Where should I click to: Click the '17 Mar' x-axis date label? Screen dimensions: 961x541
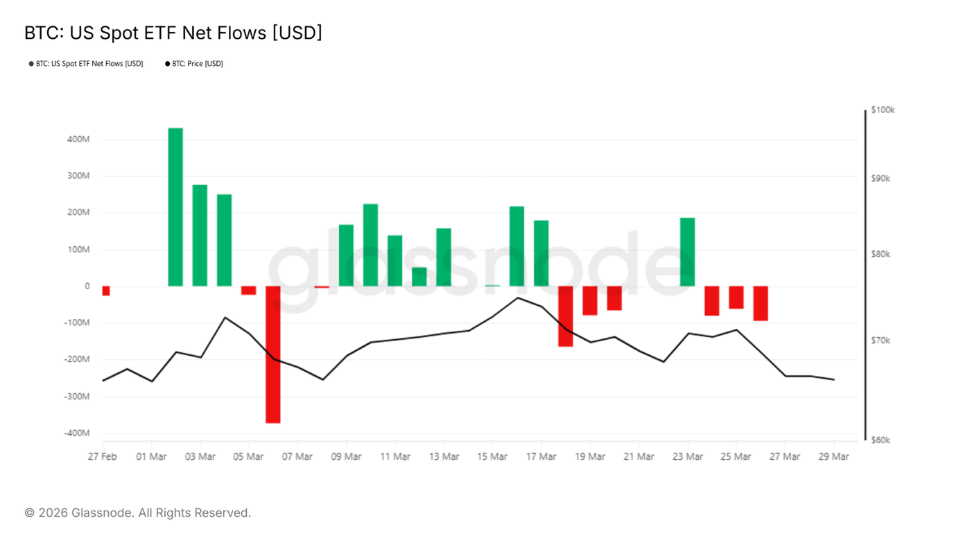541,456
